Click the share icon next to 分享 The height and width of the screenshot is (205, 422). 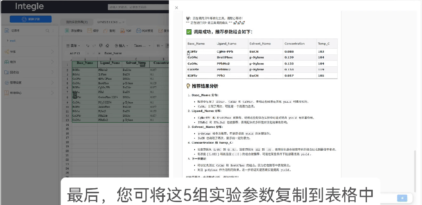pos(7,52)
